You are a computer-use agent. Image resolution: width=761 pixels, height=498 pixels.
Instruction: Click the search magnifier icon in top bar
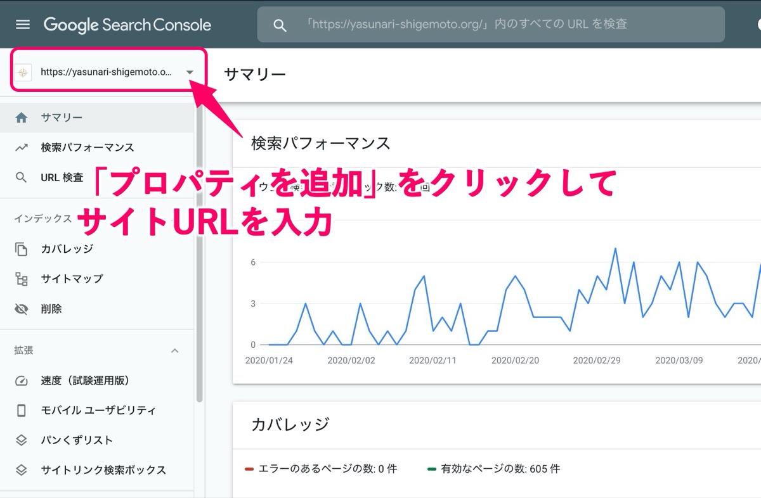click(x=280, y=25)
